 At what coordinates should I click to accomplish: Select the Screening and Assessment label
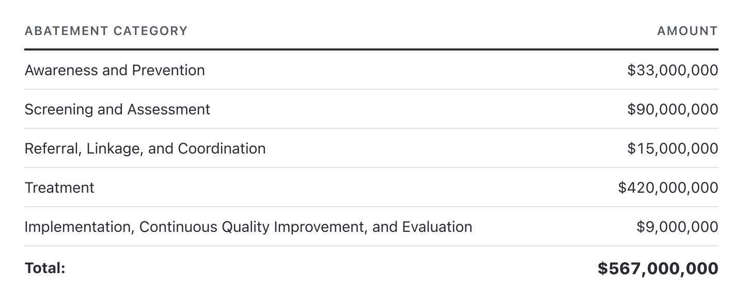(117, 109)
